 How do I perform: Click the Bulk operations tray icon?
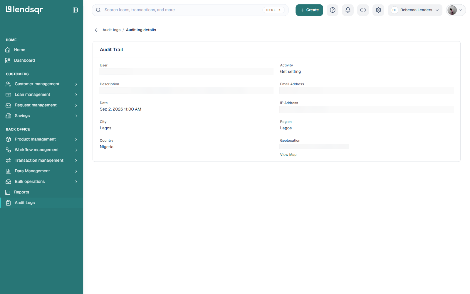9,182
